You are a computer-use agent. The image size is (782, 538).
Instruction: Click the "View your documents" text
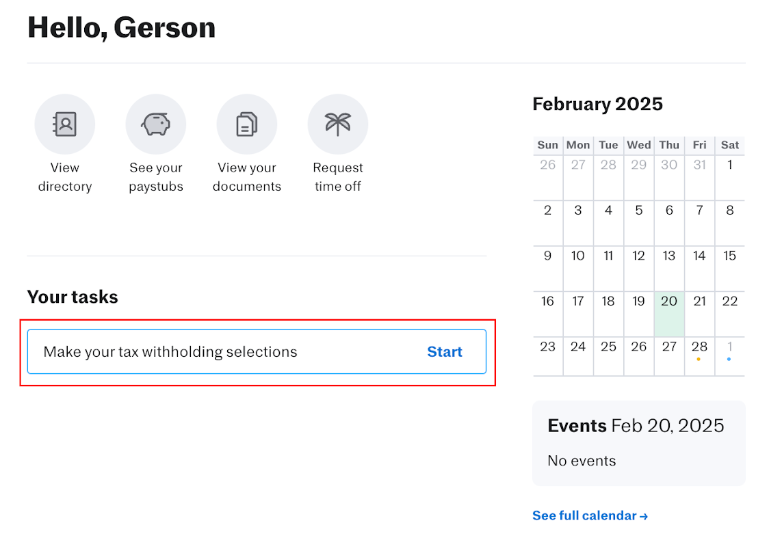coord(247,177)
